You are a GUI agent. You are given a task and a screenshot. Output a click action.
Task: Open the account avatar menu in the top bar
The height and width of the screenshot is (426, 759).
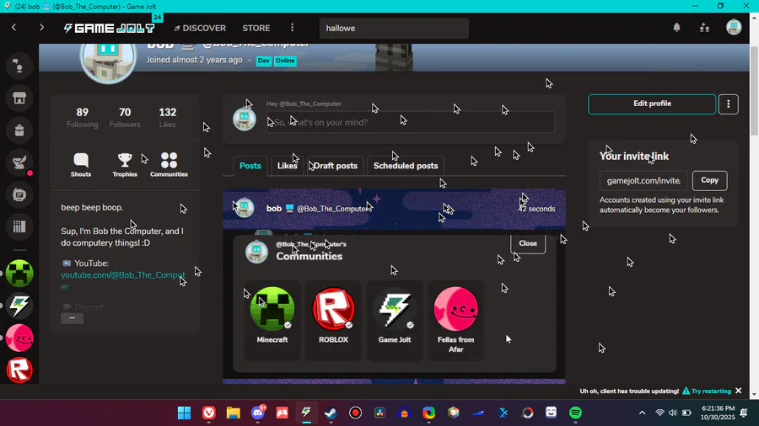pyautogui.click(x=734, y=27)
